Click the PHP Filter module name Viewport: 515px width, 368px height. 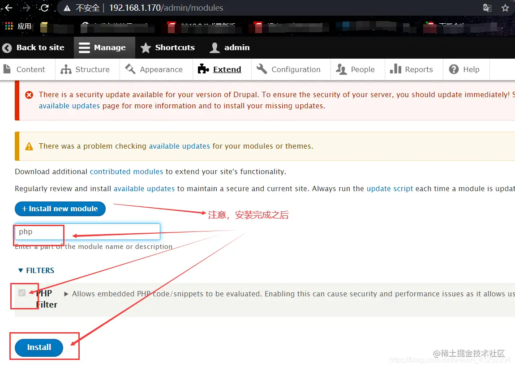(46, 299)
